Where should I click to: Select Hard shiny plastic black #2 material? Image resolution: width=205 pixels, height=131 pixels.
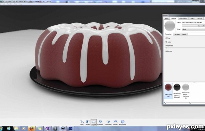177,91
